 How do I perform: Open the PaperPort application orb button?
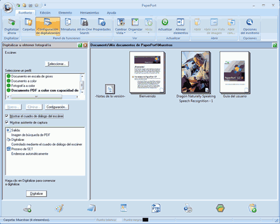point(7,8)
